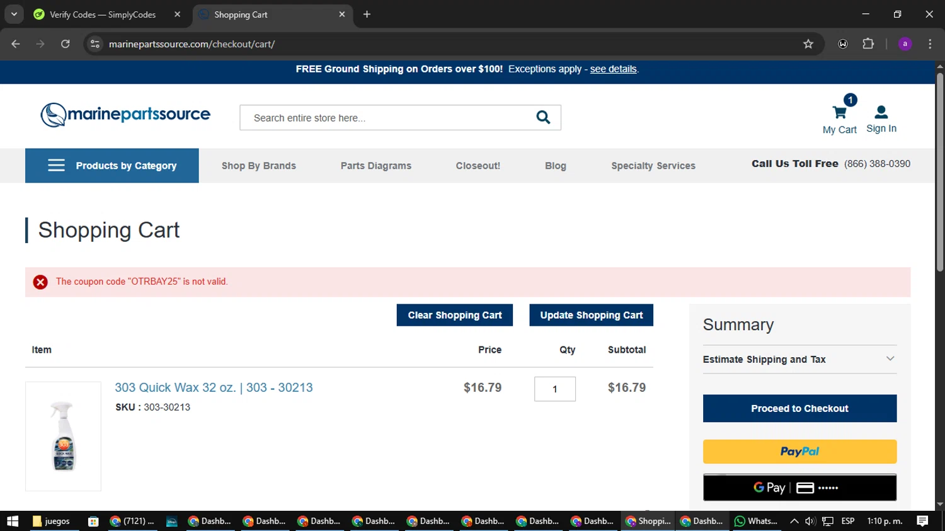Click the browser forward arrow
The height and width of the screenshot is (531, 945).
[40, 44]
